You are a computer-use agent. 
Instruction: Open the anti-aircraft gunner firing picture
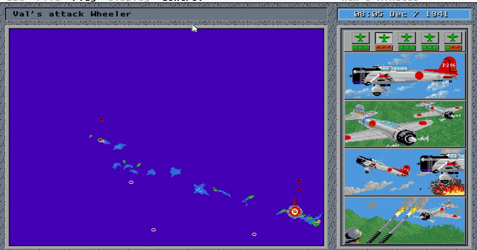[x=405, y=220]
